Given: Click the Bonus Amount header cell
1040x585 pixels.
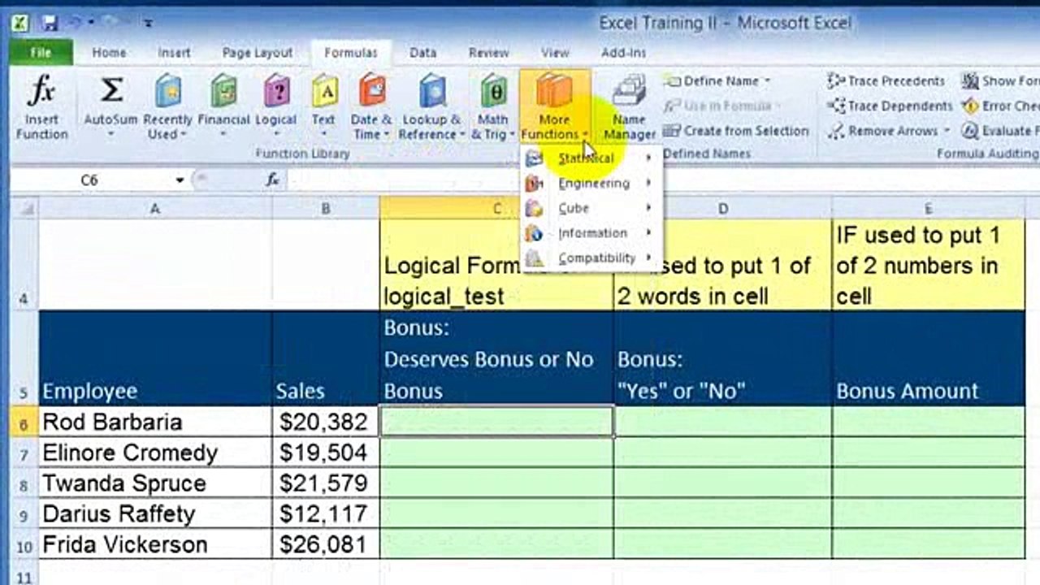Looking at the screenshot, I should click(x=929, y=358).
